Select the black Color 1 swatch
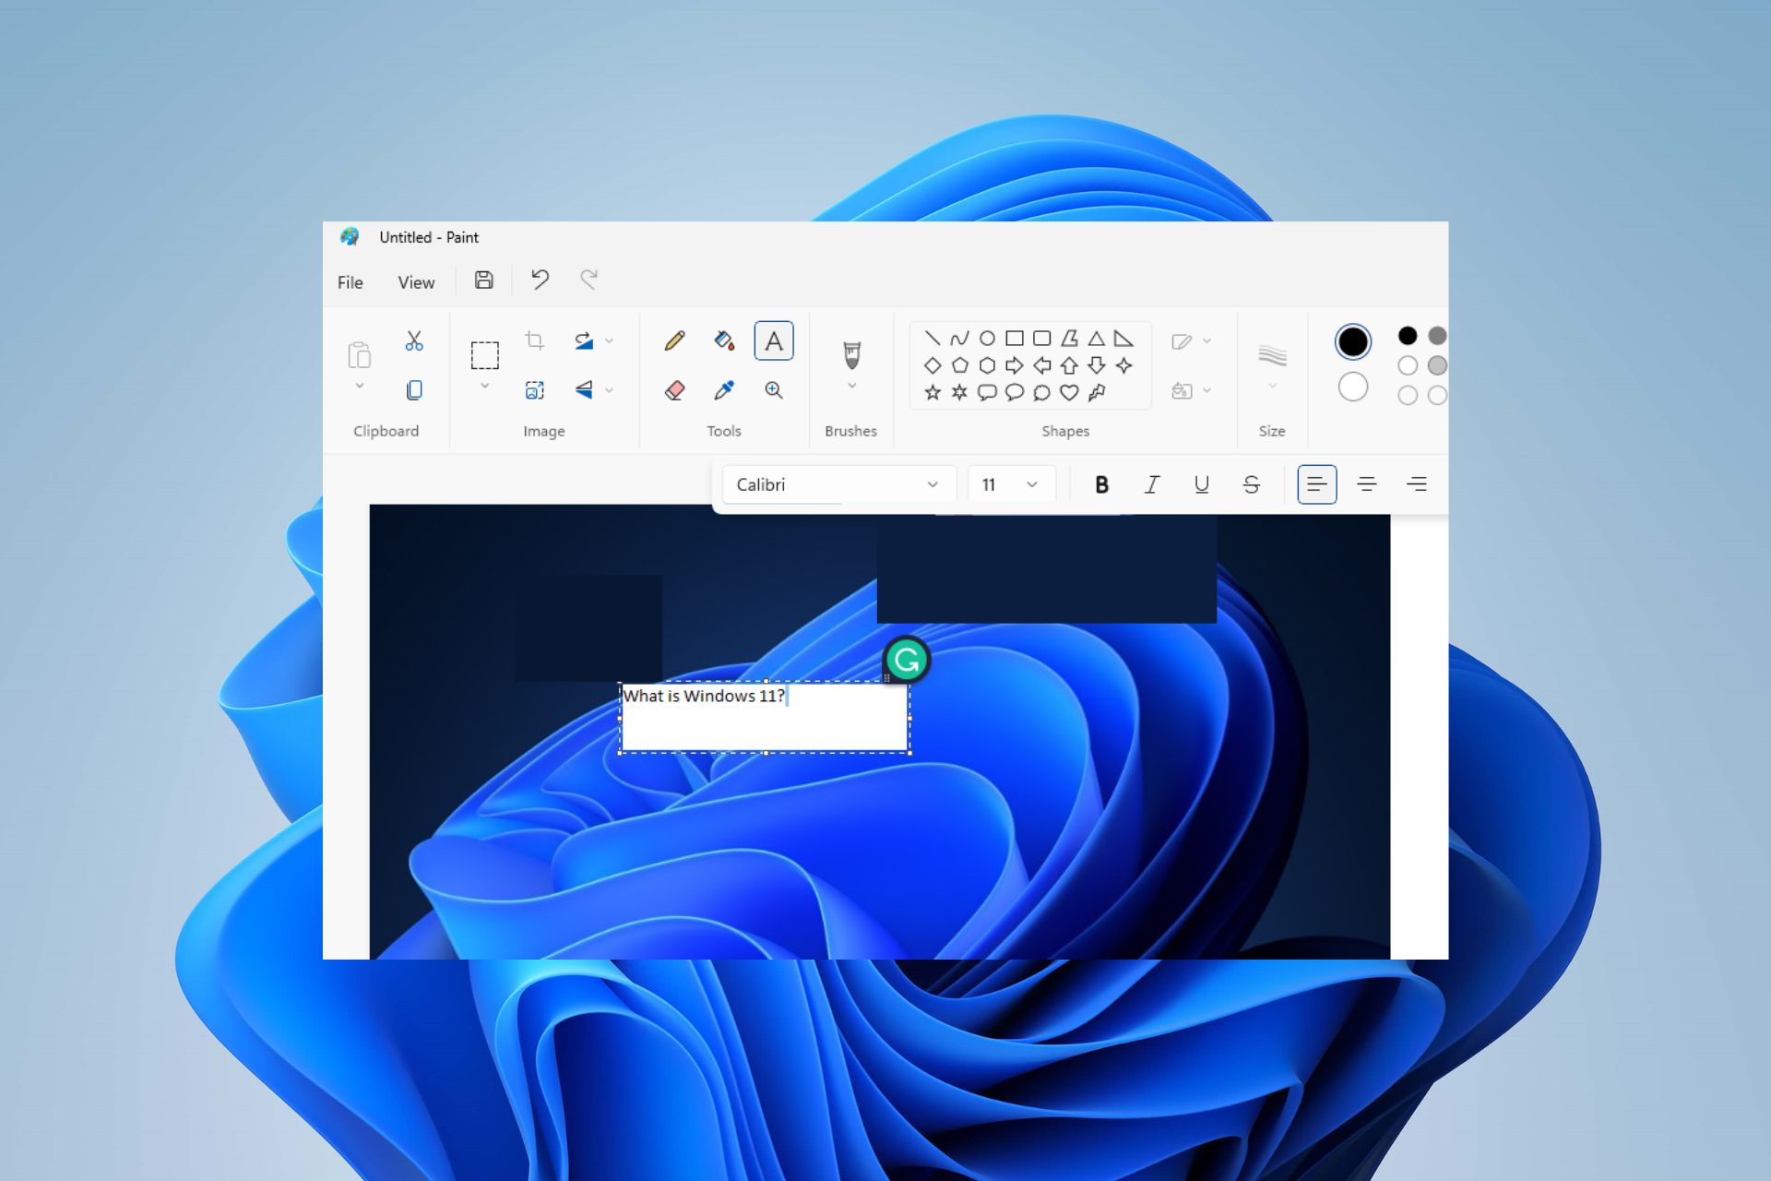The image size is (1771, 1181). click(1353, 341)
